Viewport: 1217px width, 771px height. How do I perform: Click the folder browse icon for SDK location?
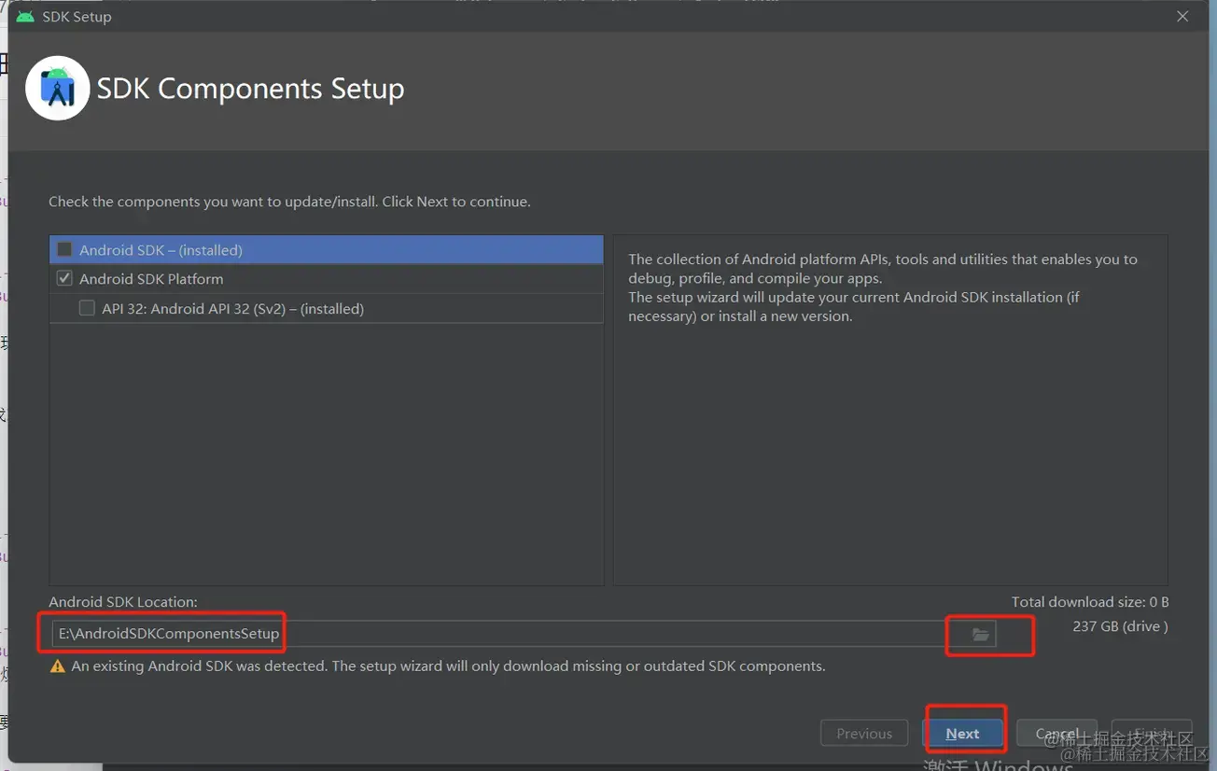[x=980, y=635]
